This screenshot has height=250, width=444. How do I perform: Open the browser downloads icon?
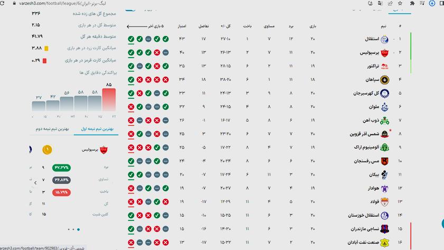[432, 3]
